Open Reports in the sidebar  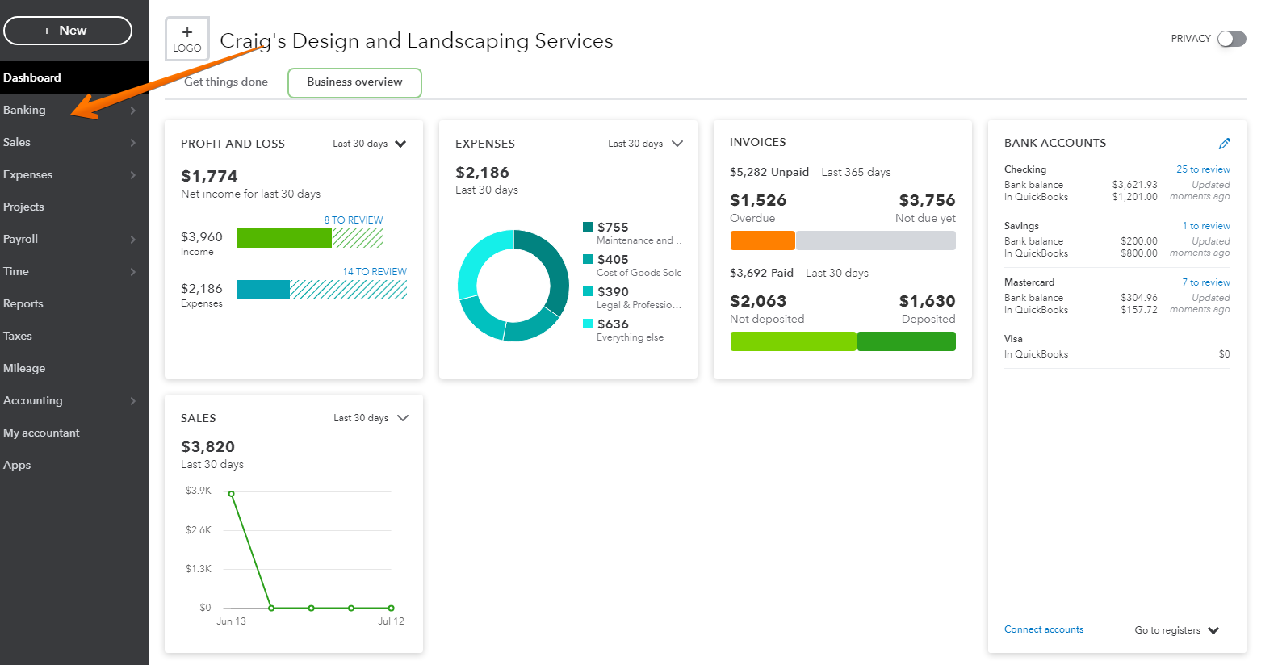[x=74, y=303]
